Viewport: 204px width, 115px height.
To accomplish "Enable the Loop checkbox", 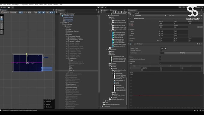I will point(160,57).
